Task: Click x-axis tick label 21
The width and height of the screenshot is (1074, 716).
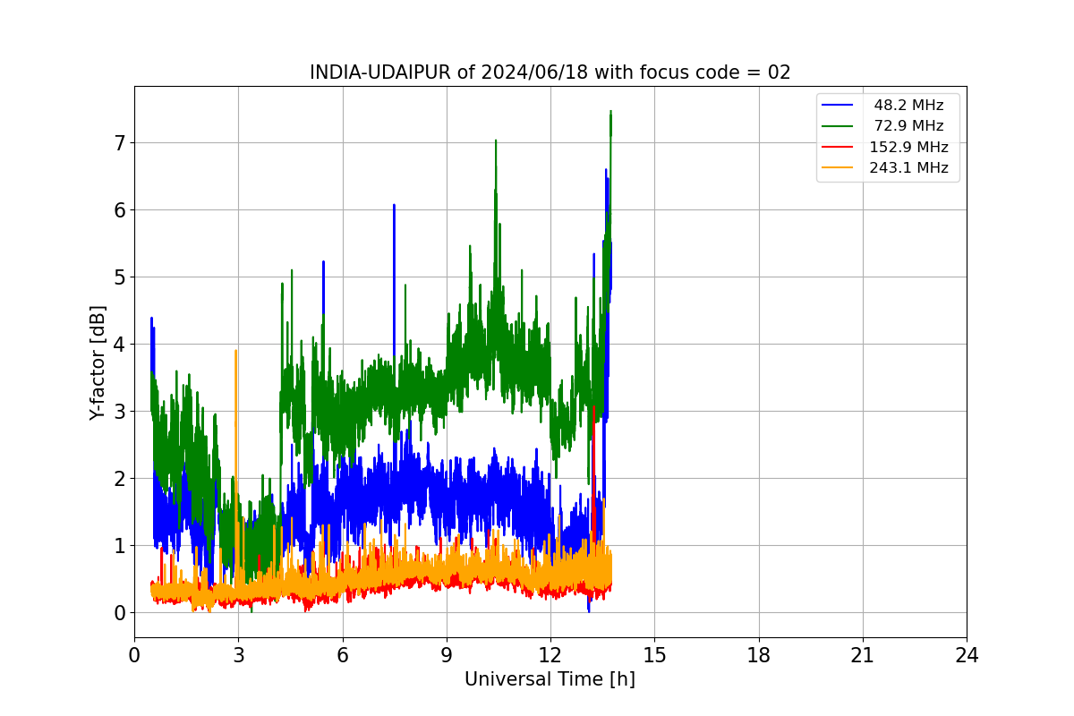Action: (x=863, y=655)
